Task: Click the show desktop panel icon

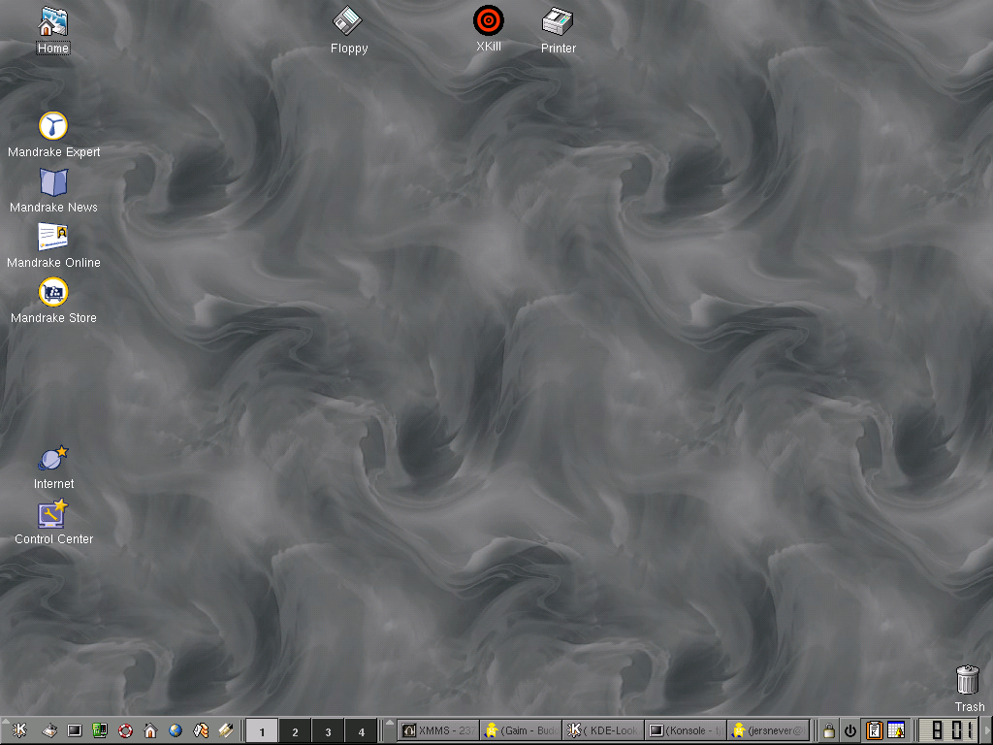Action: pyautogui.click(x=49, y=731)
